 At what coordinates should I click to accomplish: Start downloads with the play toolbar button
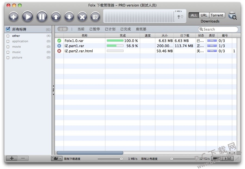(28, 17)
